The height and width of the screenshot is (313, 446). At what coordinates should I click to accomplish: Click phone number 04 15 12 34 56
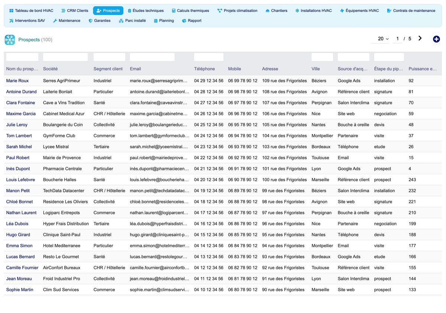click(209, 235)
